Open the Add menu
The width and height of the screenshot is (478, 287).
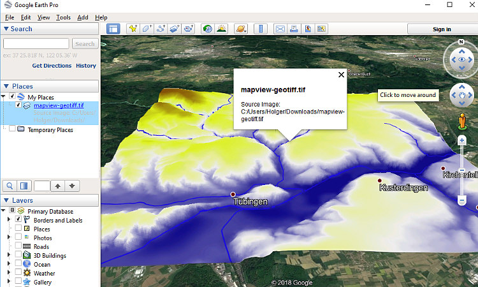pos(83,17)
